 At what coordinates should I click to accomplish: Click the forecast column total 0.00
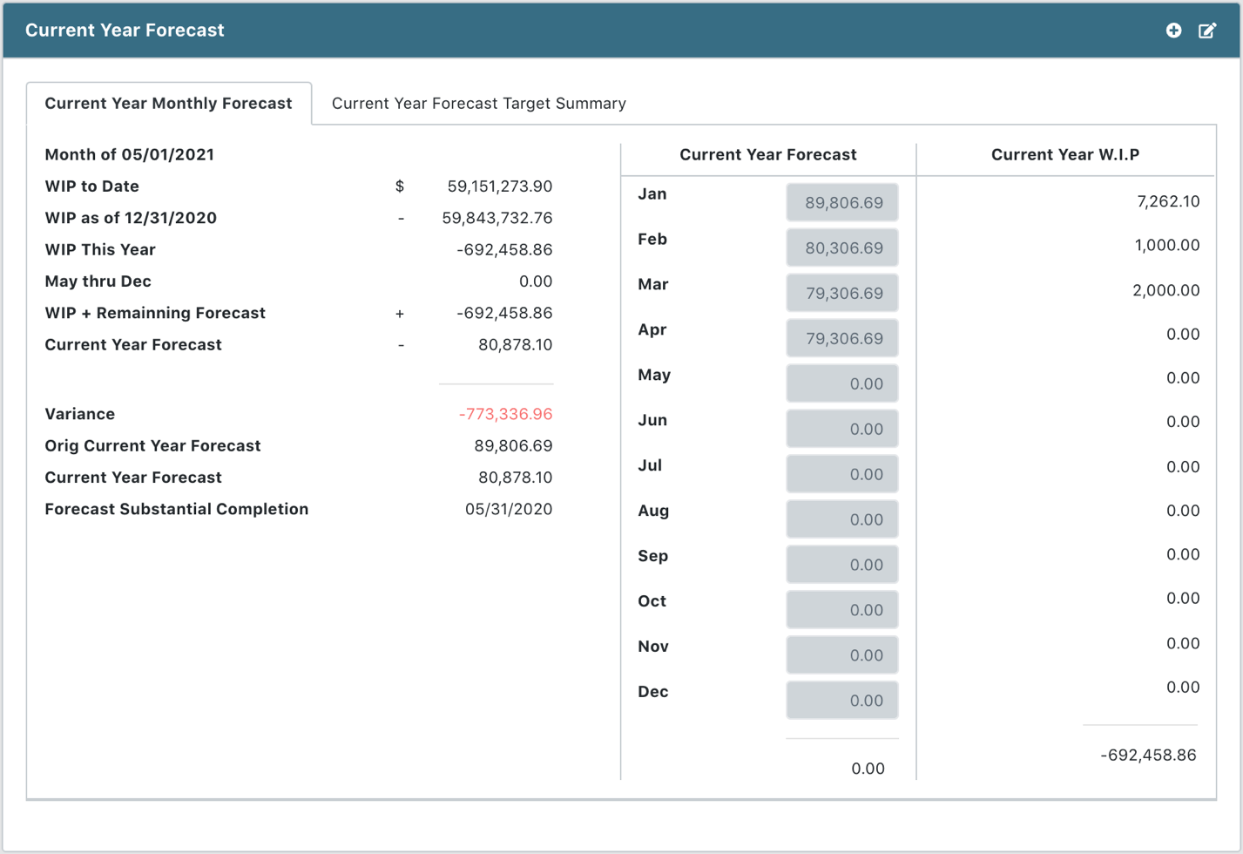(x=868, y=769)
